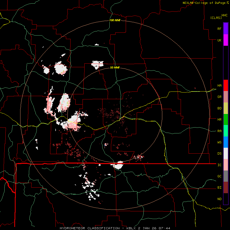The height and width of the screenshot is (230, 230).
Task: Click the ND legend label
Action: click(x=219, y=199)
